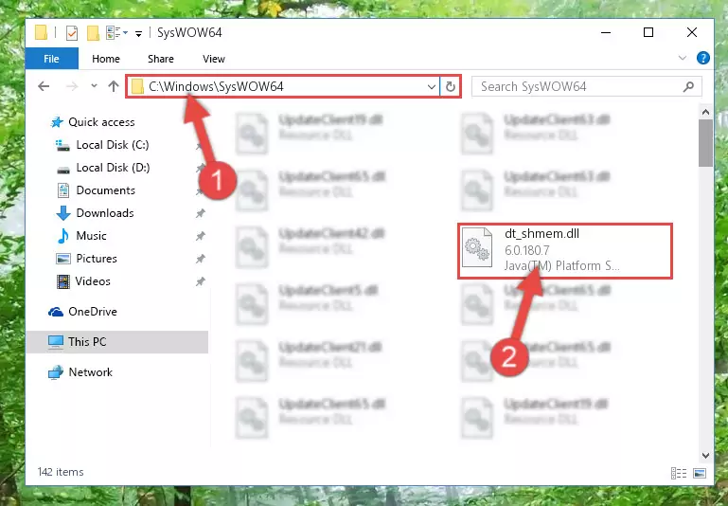The height and width of the screenshot is (506, 728).
Task: Click the vertical scrollbar thumb
Action: tap(705, 143)
